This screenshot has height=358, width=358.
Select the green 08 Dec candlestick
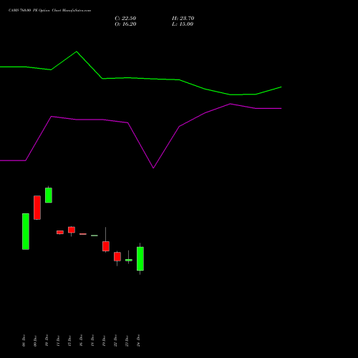pos(26,231)
